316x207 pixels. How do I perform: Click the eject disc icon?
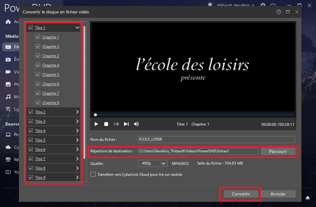coord(308,198)
